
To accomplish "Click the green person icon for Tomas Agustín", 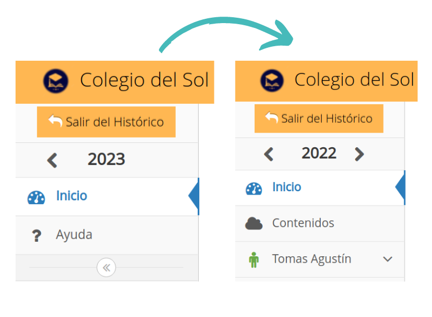I will (254, 260).
